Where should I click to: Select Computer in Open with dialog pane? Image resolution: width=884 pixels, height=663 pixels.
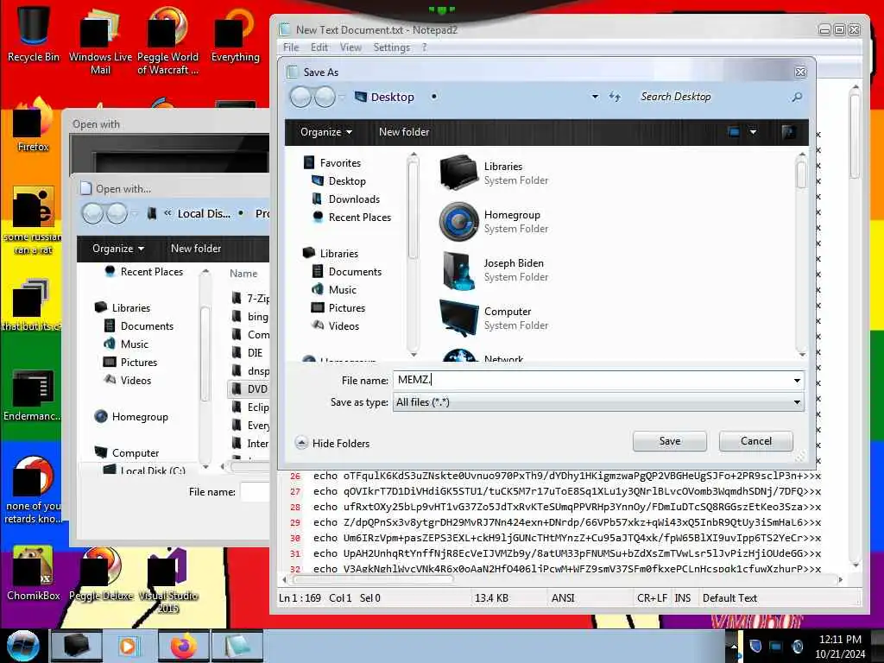click(x=127, y=452)
